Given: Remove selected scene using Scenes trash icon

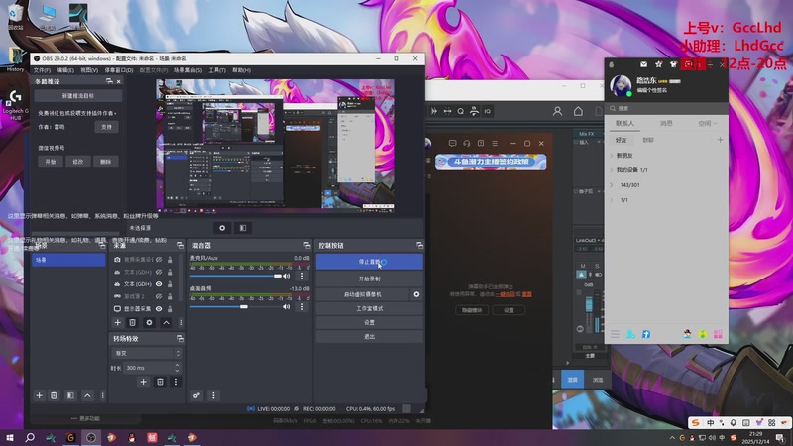Looking at the screenshot, I should coord(54,395).
